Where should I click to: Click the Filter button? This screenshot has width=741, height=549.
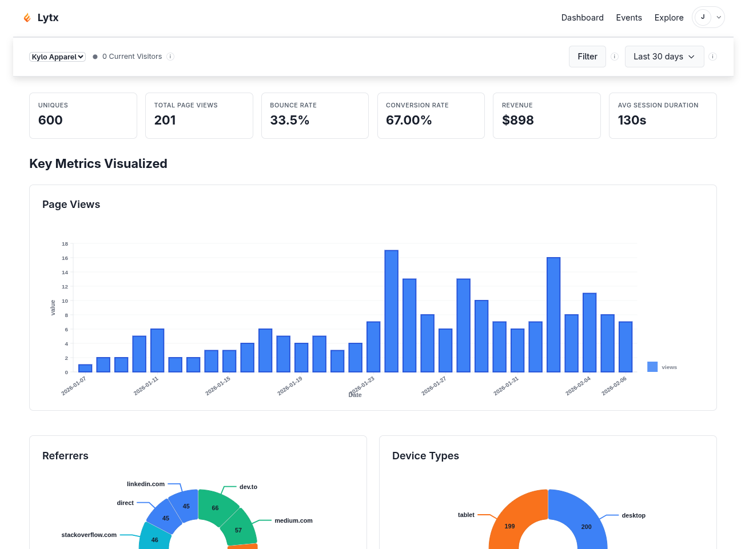point(587,57)
